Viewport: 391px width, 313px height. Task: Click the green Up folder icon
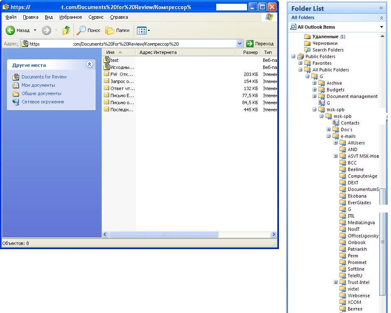[66, 30]
